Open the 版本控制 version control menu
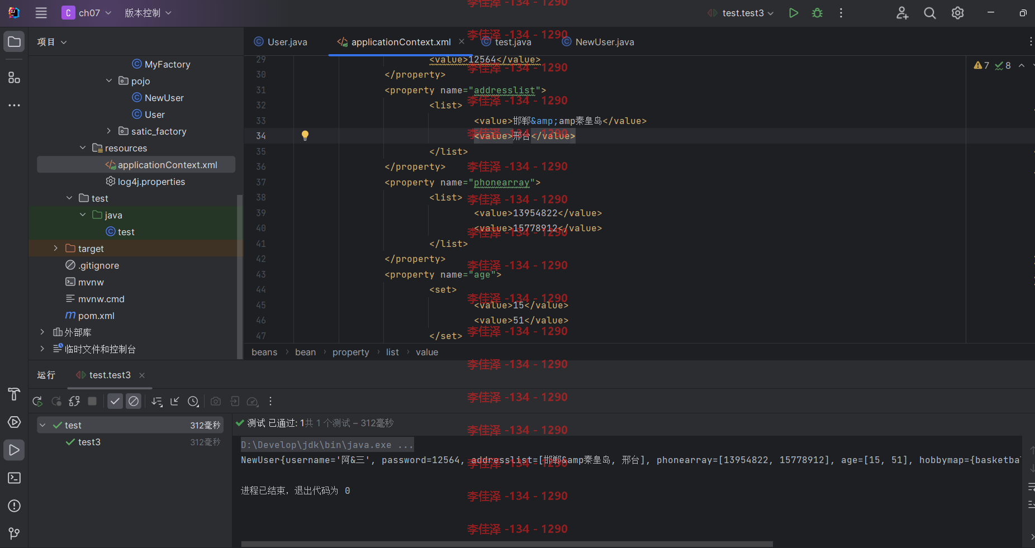 (x=148, y=13)
